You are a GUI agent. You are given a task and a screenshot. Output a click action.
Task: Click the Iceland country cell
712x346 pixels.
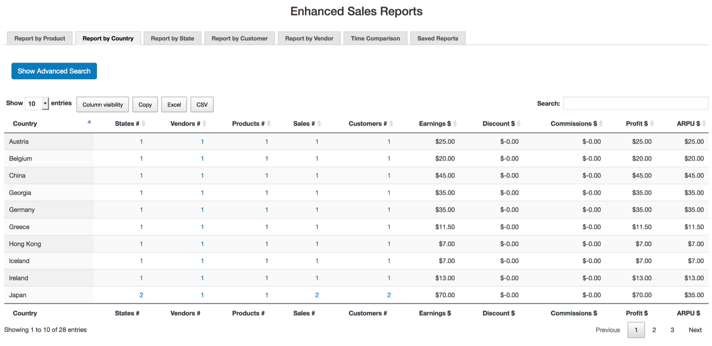coord(49,261)
